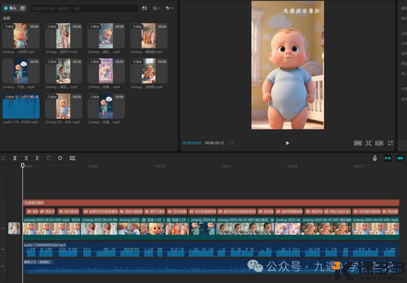Image resolution: width=407 pixels, height=283 pixels.
Task: Click the 00:15 ruler mark
Action: point(226,167)
